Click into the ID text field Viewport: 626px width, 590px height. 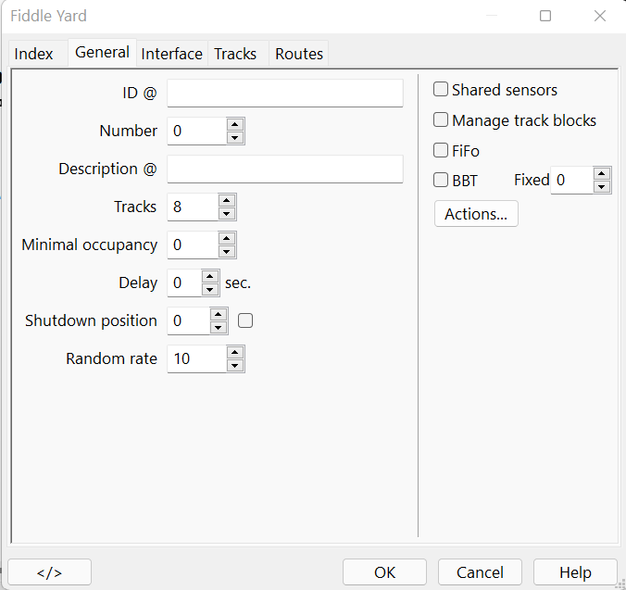[285, 94]
